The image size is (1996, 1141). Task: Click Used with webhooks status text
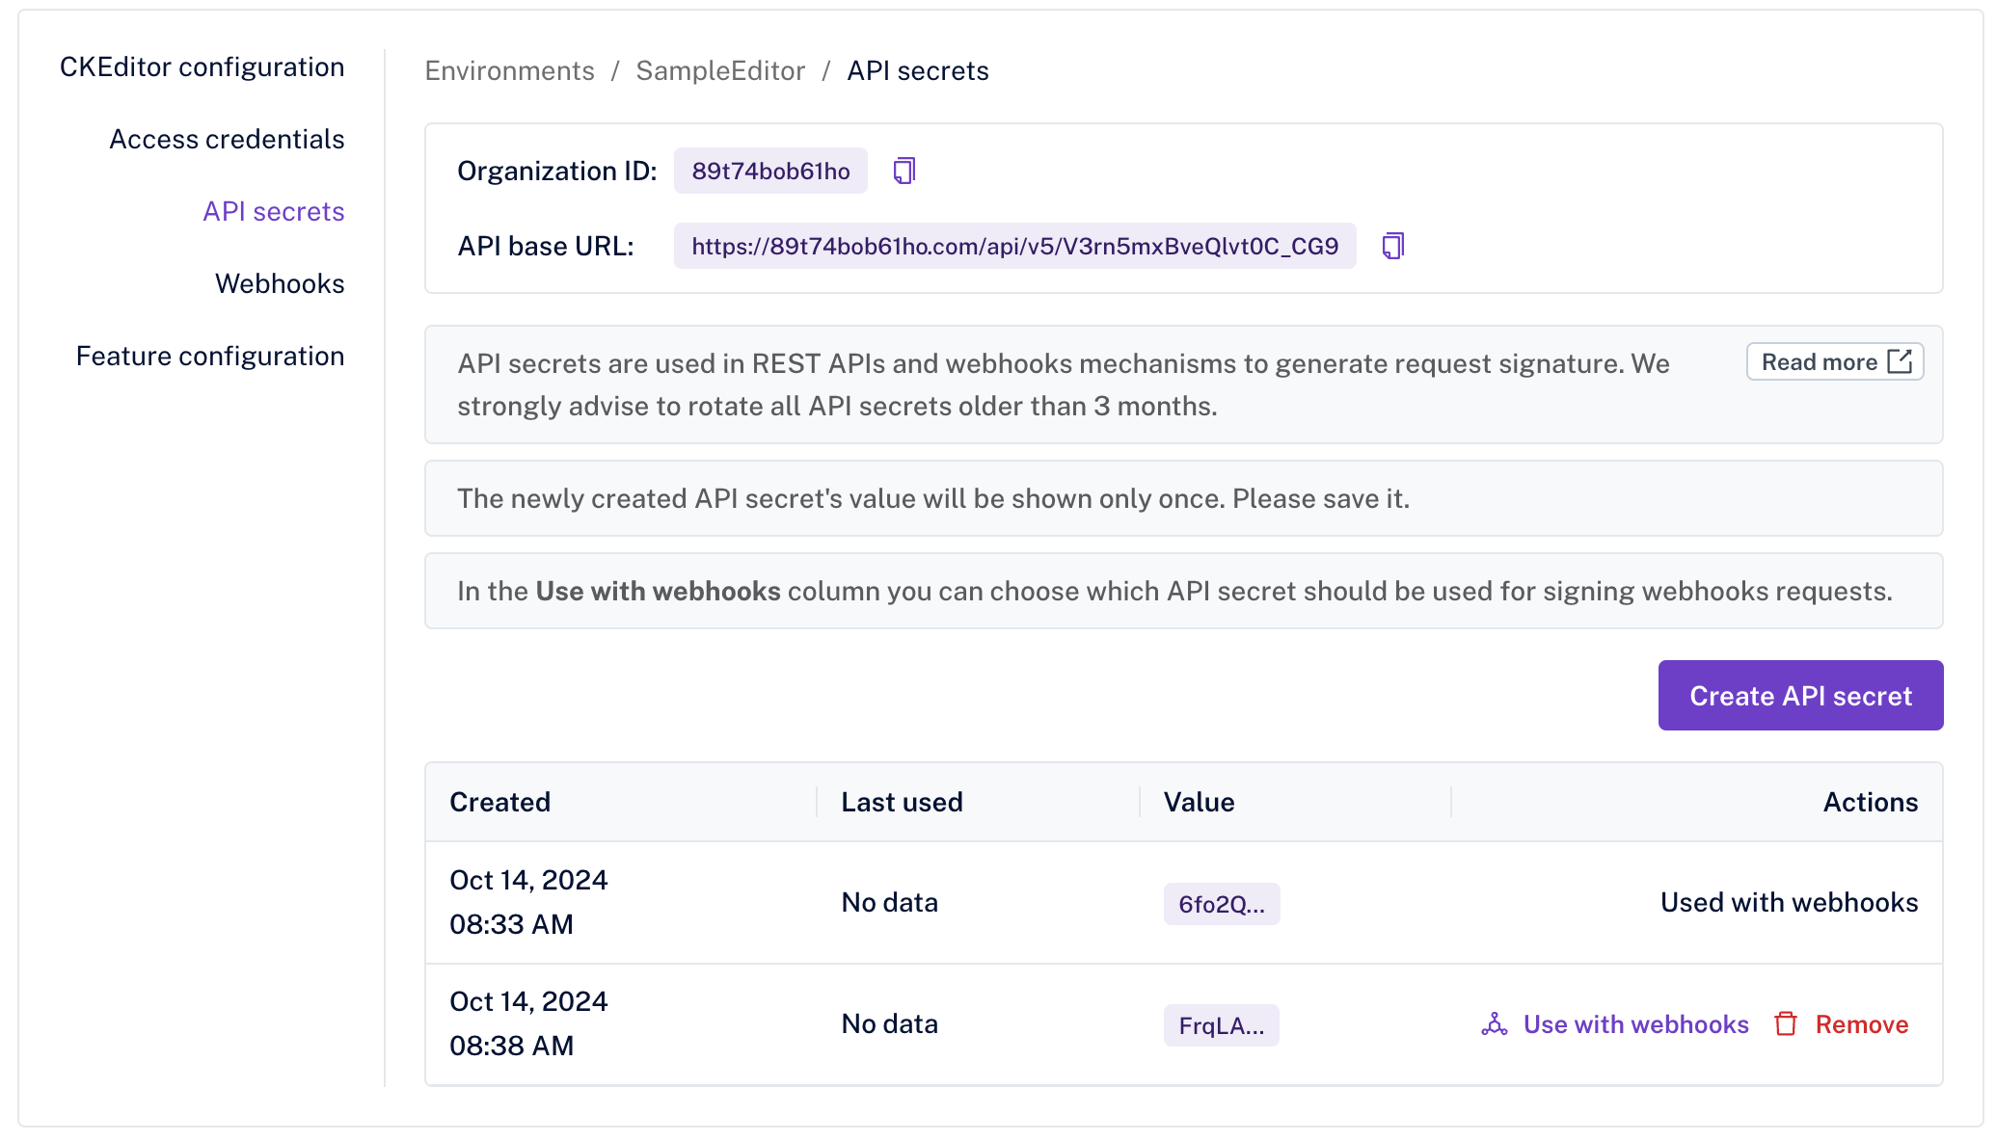tap(1789, 902)
